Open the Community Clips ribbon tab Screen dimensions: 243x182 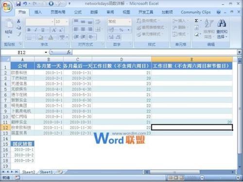click(x=196, y=12)
